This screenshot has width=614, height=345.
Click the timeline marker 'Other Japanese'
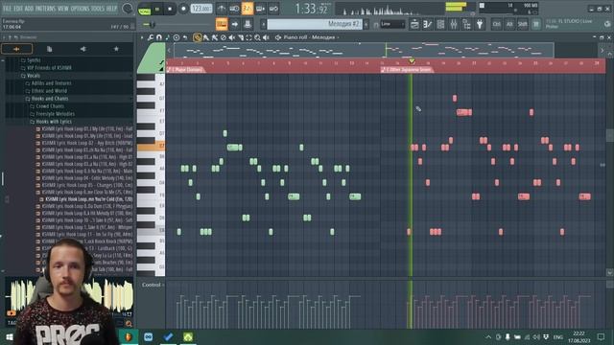pyautogui.click(x=408, y=70)
